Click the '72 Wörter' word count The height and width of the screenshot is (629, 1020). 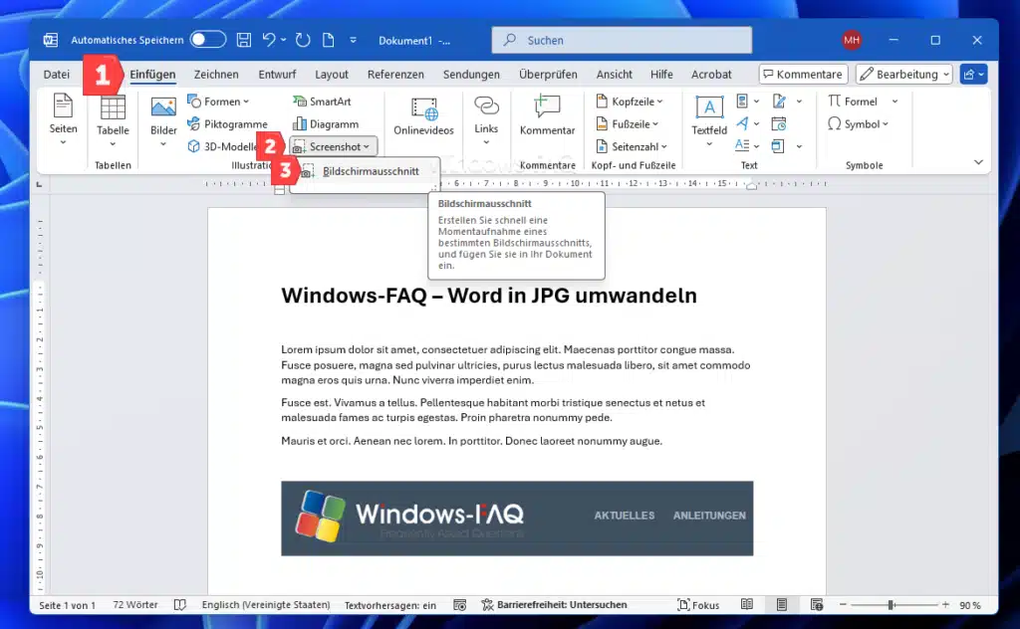pyautogui.click(x=135, y=605)
